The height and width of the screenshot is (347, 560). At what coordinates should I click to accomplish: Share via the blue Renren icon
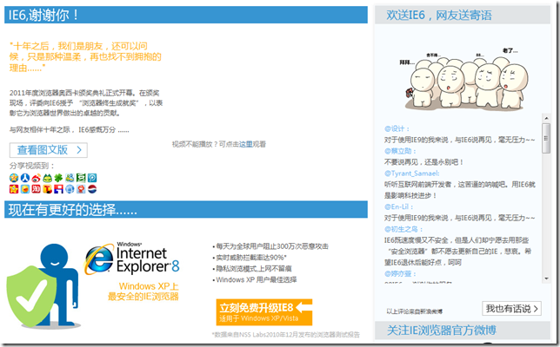(25, 178)
